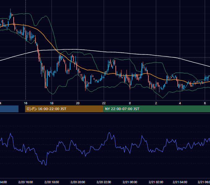Click the "18" hour label on the chart time axis
The height and width of the screenshot is (185, 210).
click(52, 103)
